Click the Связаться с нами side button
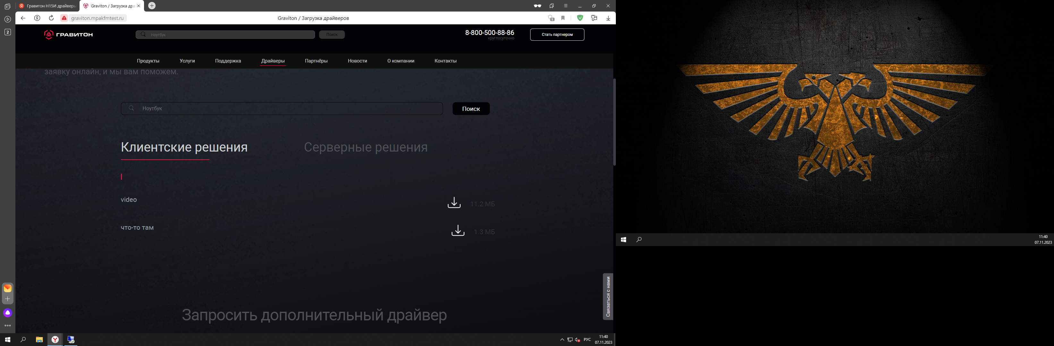This screenshot has width=1054, height=346. click(x=608, y=297)
